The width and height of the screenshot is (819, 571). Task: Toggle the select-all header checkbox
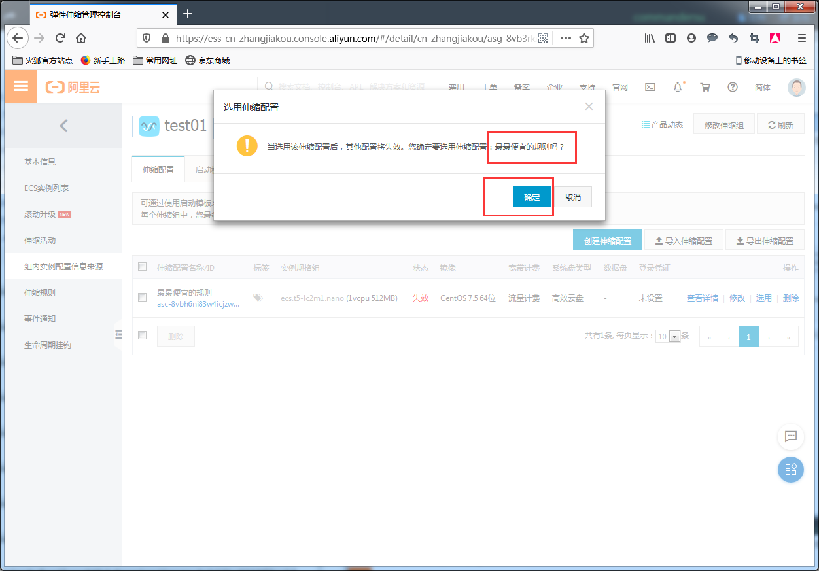(143, 267)
